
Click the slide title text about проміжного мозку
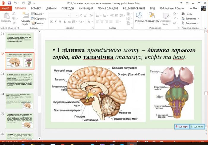123,53
